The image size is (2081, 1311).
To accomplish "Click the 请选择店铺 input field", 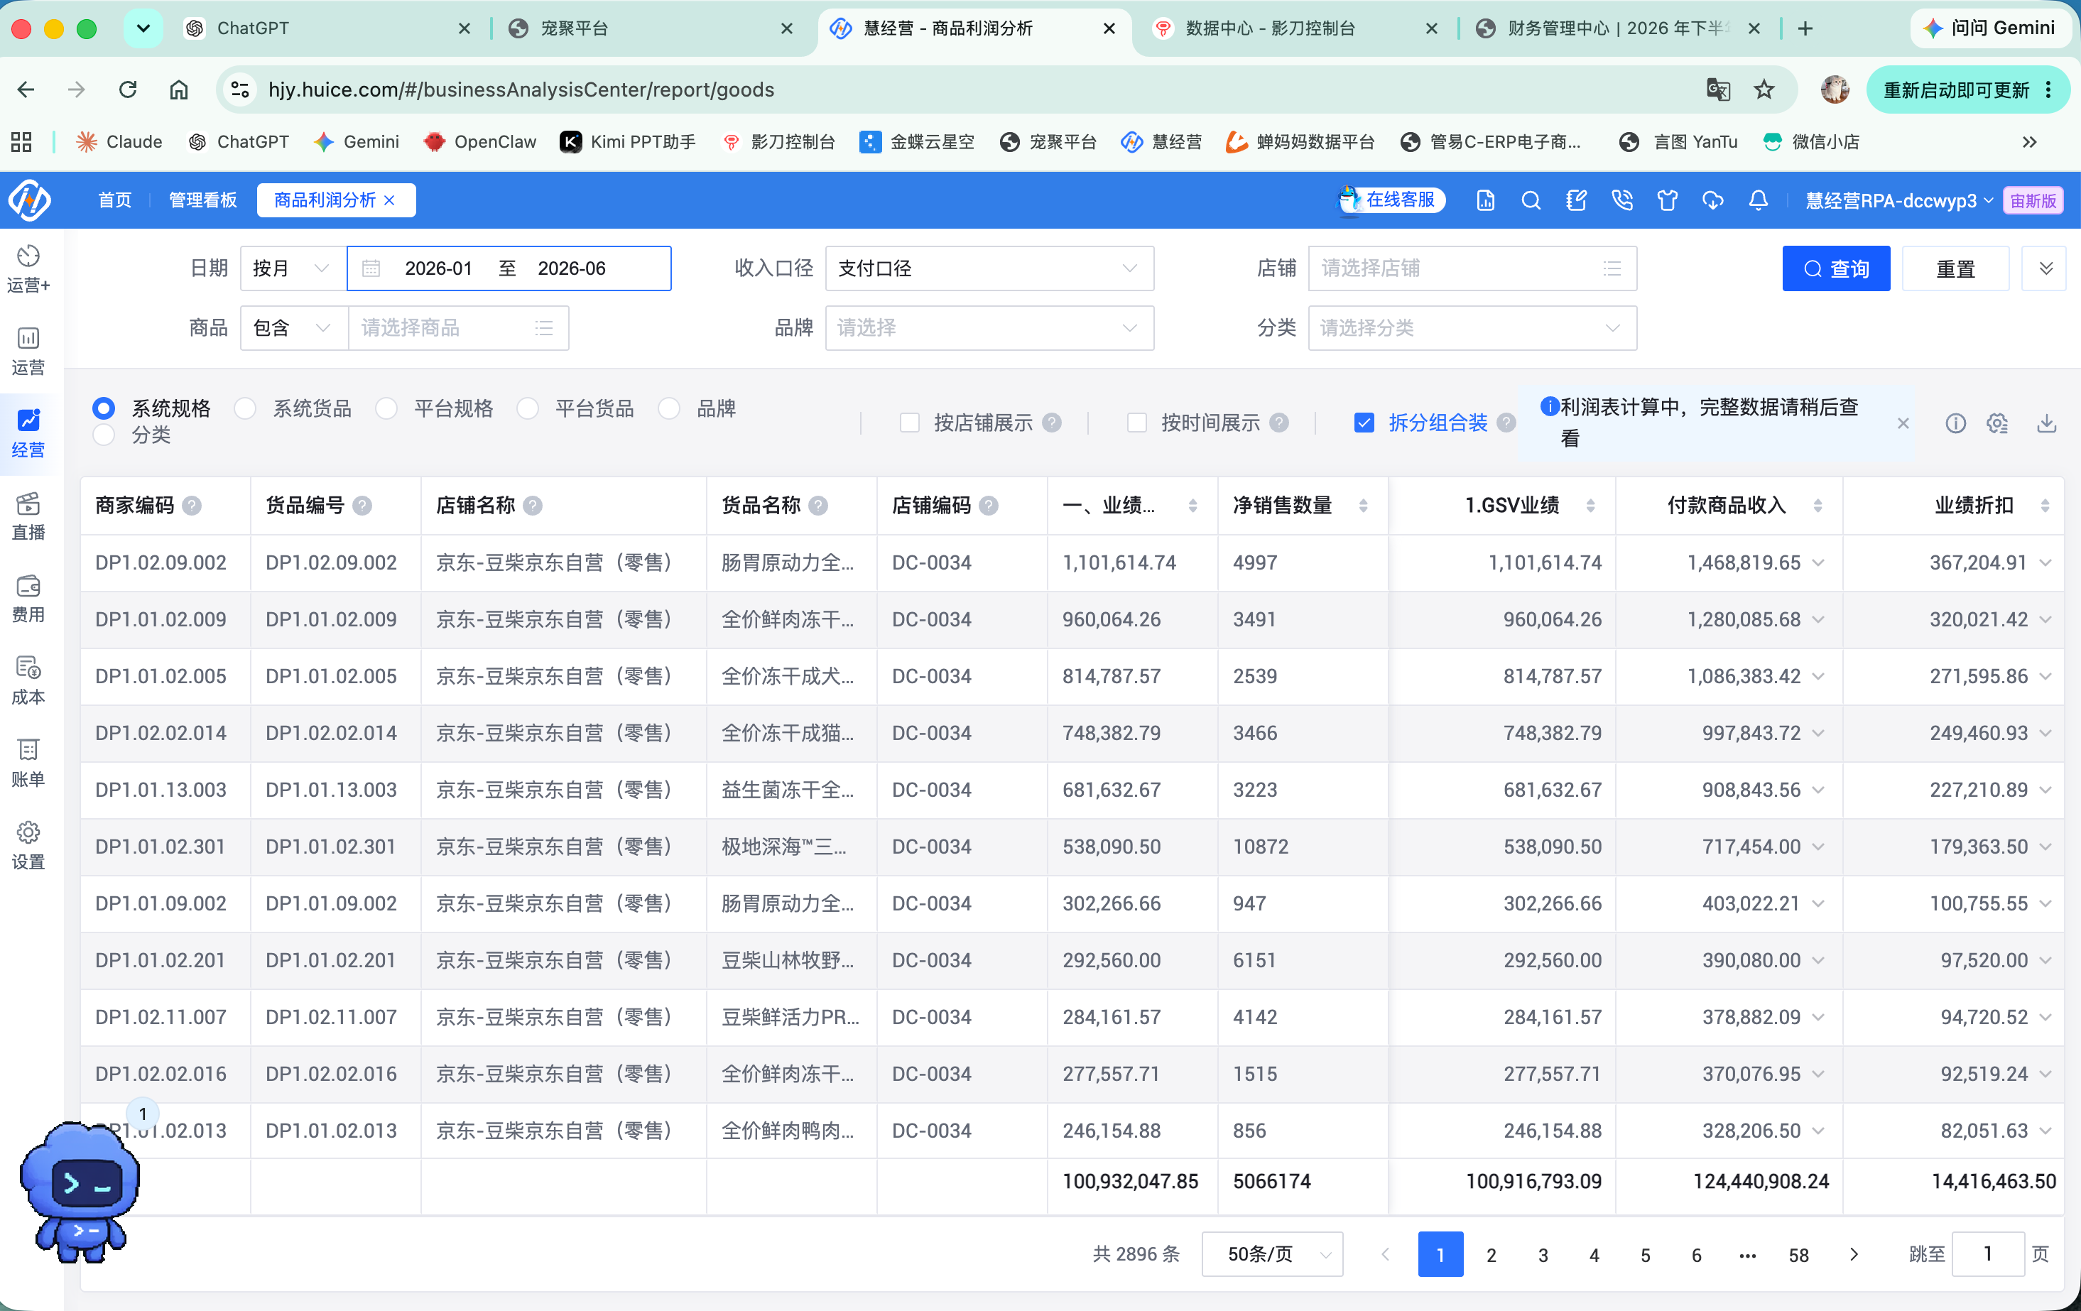I will pos(1472,268).
